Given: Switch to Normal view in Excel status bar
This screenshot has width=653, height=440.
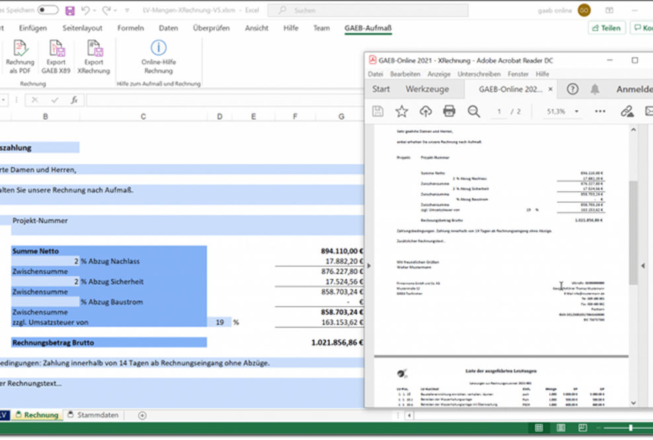Looking at the screenshot, I should [539, 428].
